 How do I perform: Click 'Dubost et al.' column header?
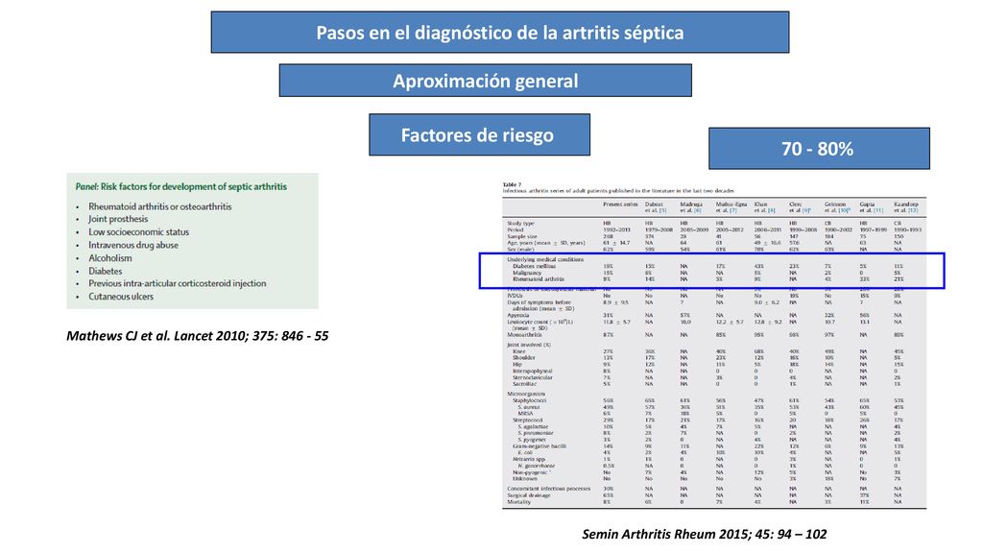click(655, 207)
